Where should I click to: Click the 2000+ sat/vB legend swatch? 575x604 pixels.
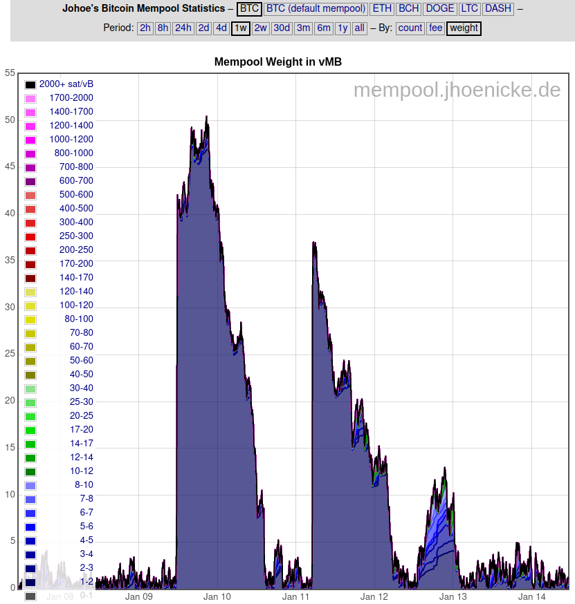[x=30, y=84]
